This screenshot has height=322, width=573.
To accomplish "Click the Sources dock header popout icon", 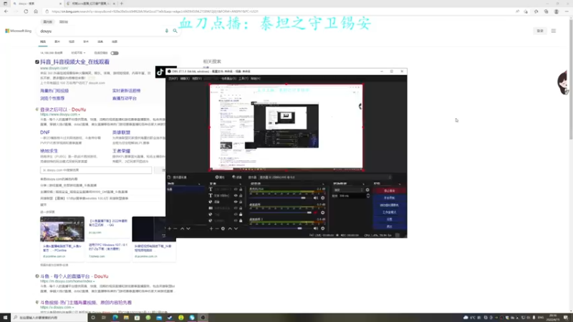I will point(240,184).
